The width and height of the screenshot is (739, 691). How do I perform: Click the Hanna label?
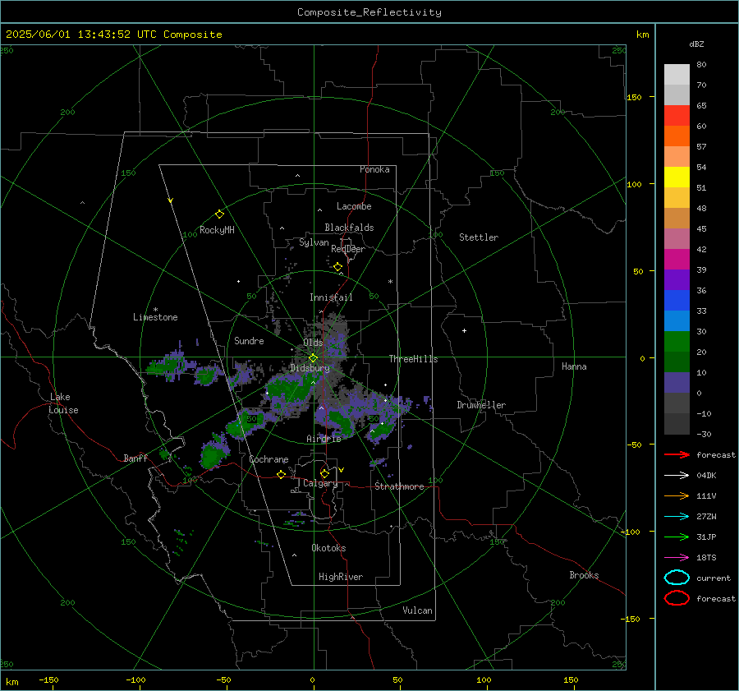574,366
